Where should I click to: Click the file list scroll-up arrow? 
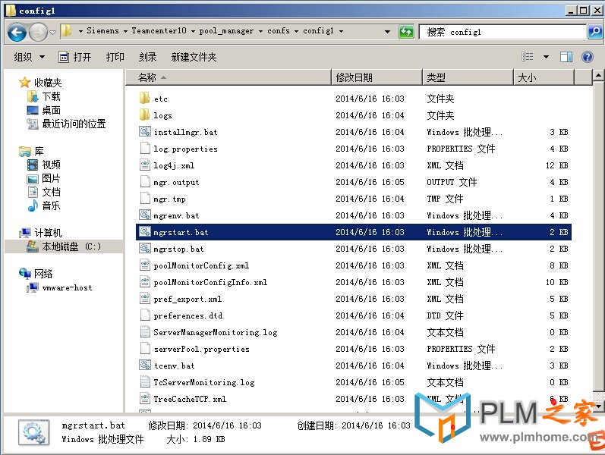tap(598, 75)
